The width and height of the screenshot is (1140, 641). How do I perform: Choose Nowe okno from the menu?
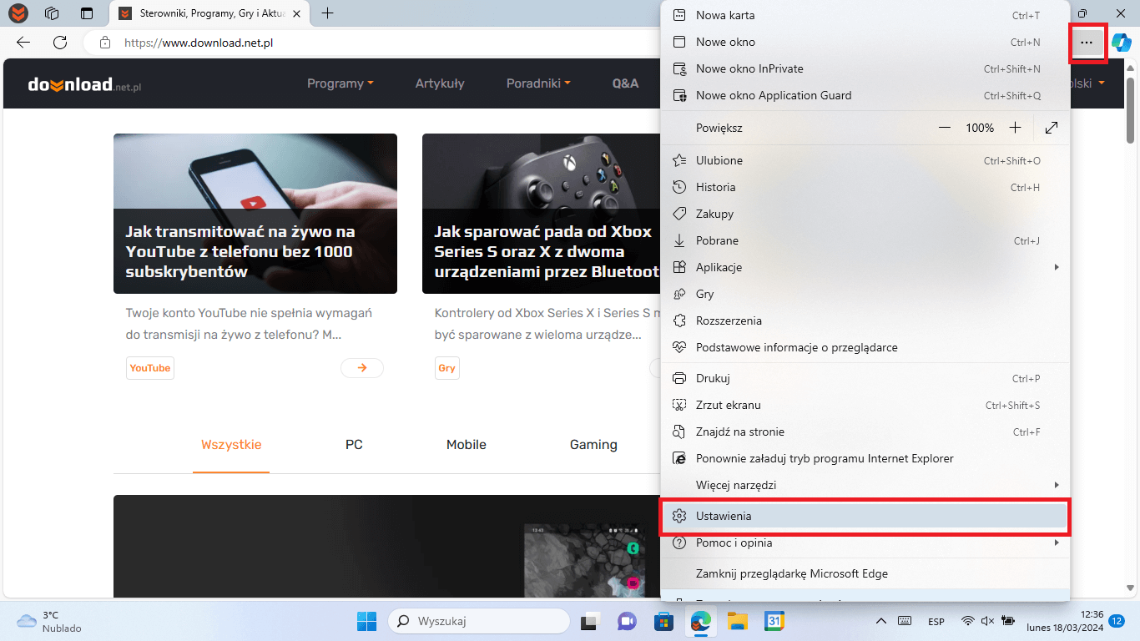click(865, 42)
